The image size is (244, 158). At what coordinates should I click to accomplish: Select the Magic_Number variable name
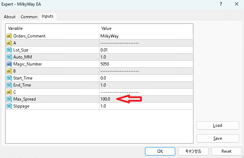click(28, 64)
